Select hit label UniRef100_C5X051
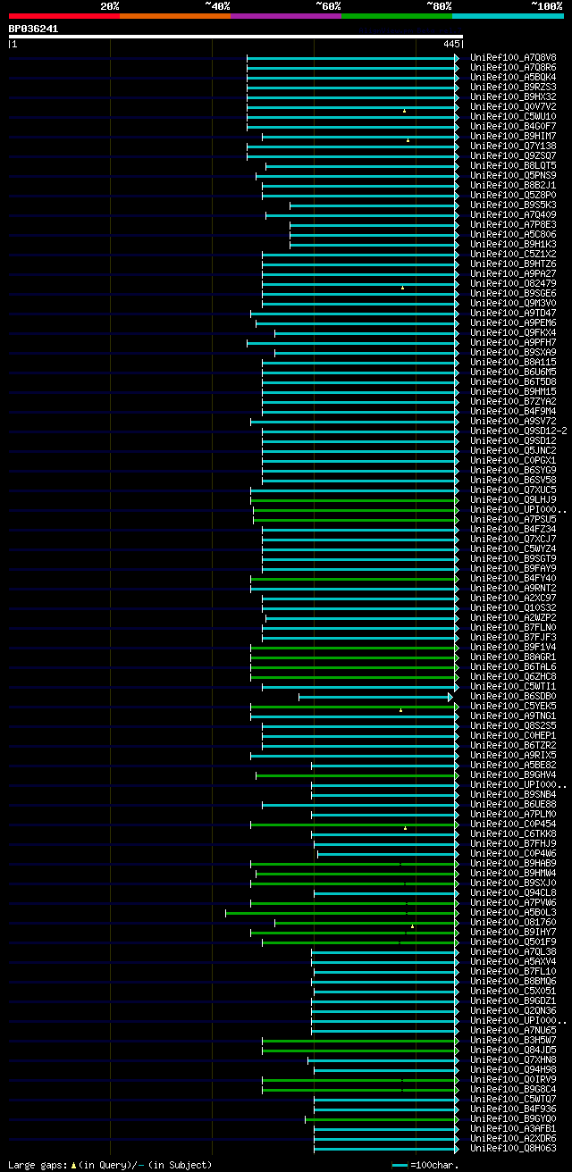The image size is (572, 1172). point(513,992)
